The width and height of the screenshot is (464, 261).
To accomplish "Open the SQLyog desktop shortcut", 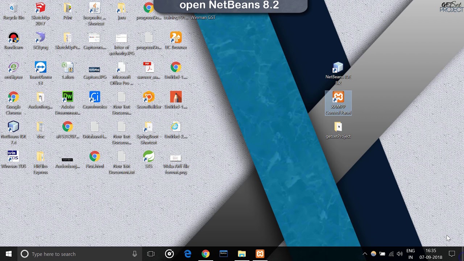I will [40, 41].
